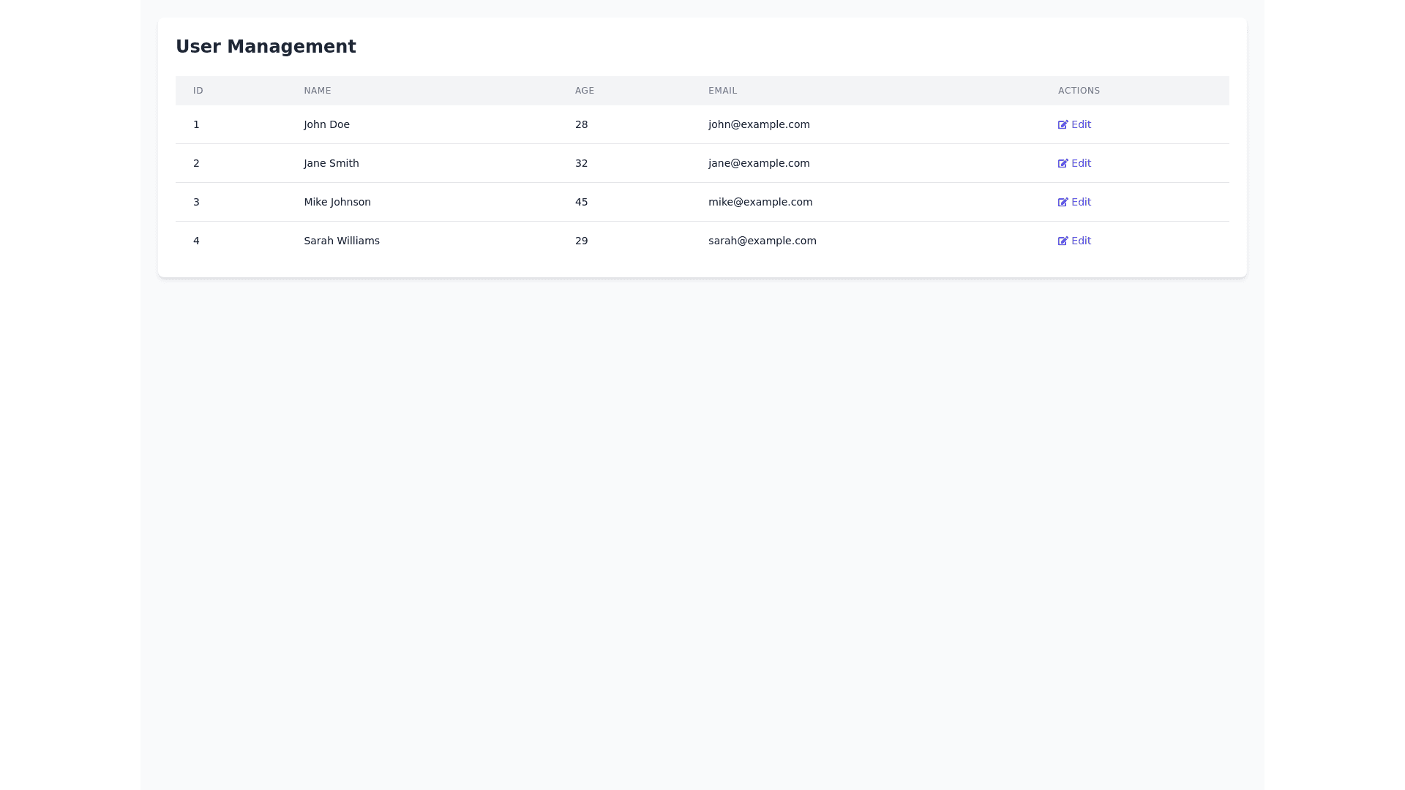Click the pencil icon in John Doe's row
The height and width of the screenshot is (790, 1405).
(x=1063, y=124)
